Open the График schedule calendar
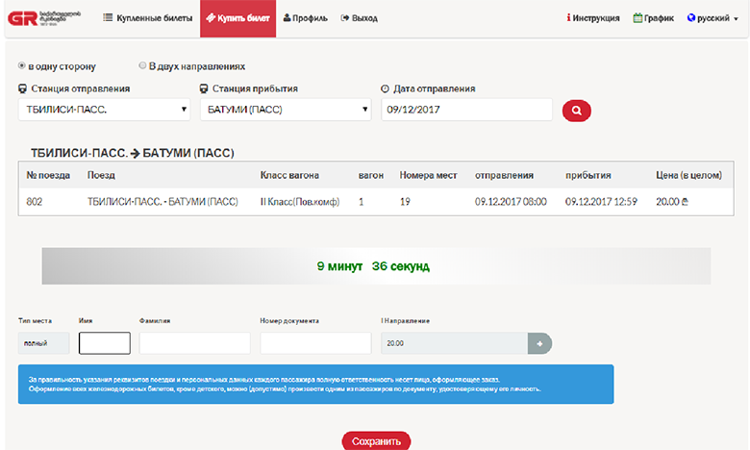This screenshot has height=450, width=750. coord(654,18)
